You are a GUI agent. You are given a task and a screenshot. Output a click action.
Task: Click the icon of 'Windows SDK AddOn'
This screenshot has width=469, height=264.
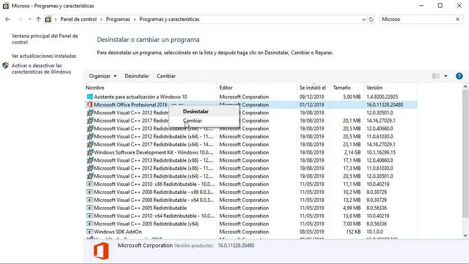coord(90,232)
